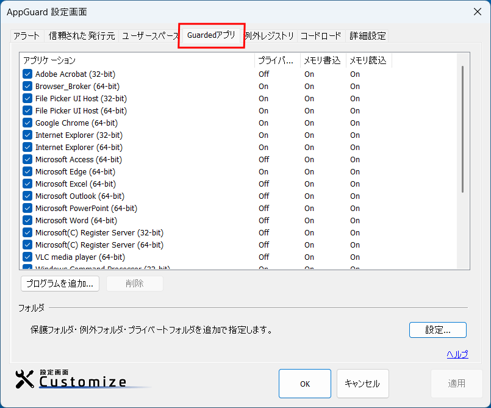Toggle the VLC media player (64-bit) checkbox
This screenshot has height=408, width=491.
(x=27, y=257)
